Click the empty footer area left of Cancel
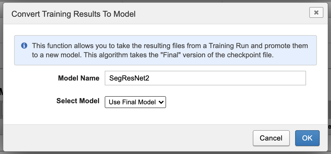This screenshot has height=154, width=331. pos(128,138)
